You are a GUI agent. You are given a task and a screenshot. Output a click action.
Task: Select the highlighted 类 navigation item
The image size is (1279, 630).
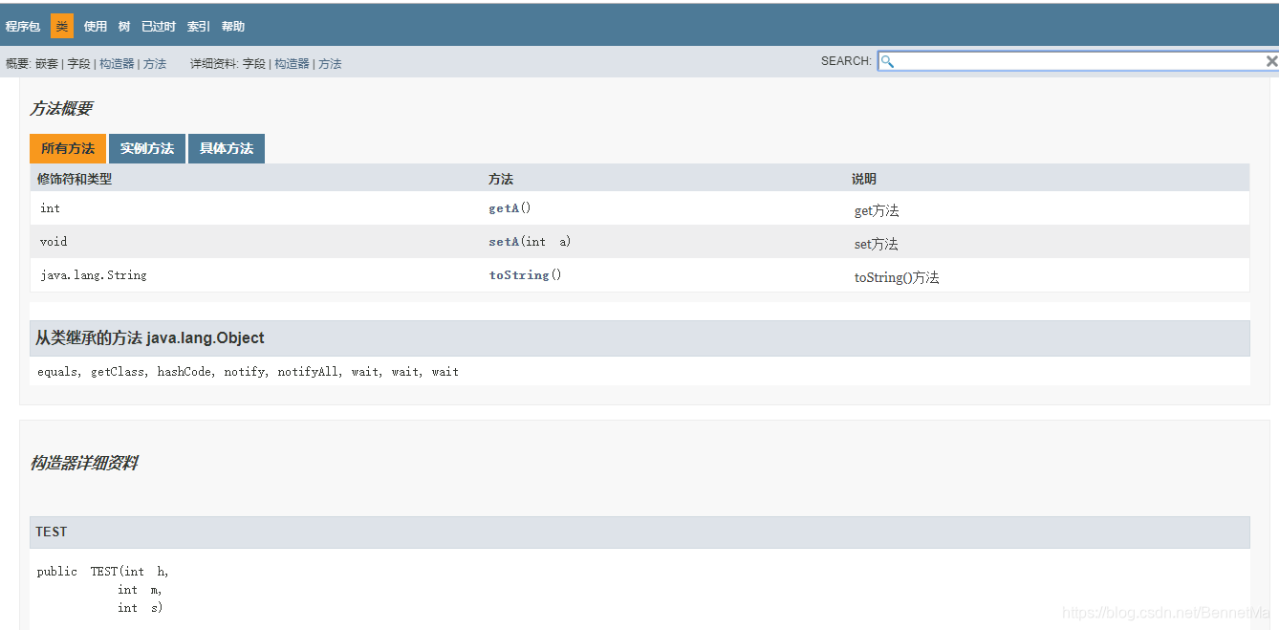click(62, 26)
